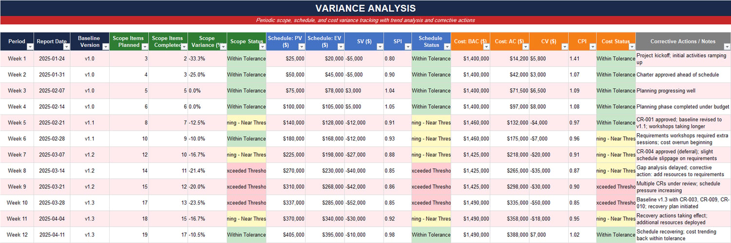This screenshot has height=243, width=731.
Task: Select the -$50,000 cost variance cell
Action: point(549,202)
